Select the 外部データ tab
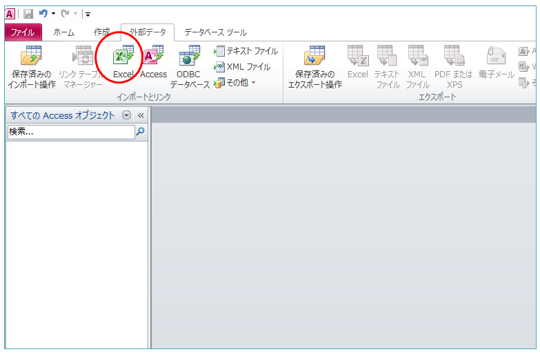The image size is (540, 354). 148,32
